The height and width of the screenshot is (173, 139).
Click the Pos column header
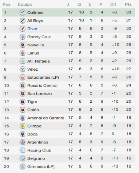pyautogui.click(x=7, y=4)
